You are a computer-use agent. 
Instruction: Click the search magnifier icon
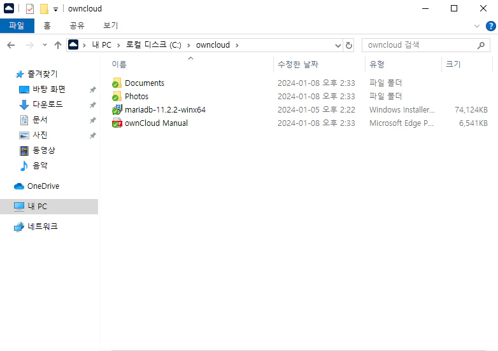[x=481, y=45]
